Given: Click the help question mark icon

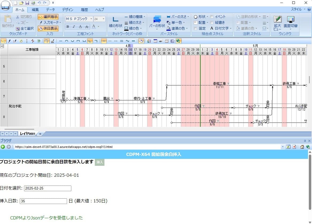Looking at the screenshot, I should point(309,9).
